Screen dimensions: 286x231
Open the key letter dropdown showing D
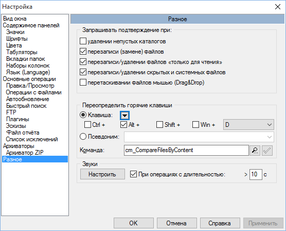coord(248,125)
